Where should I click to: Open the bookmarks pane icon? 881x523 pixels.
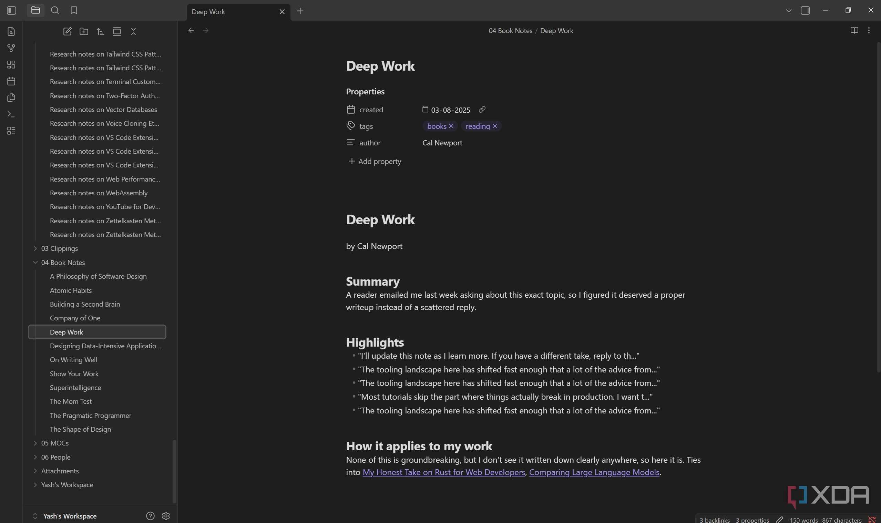point(74,10)
